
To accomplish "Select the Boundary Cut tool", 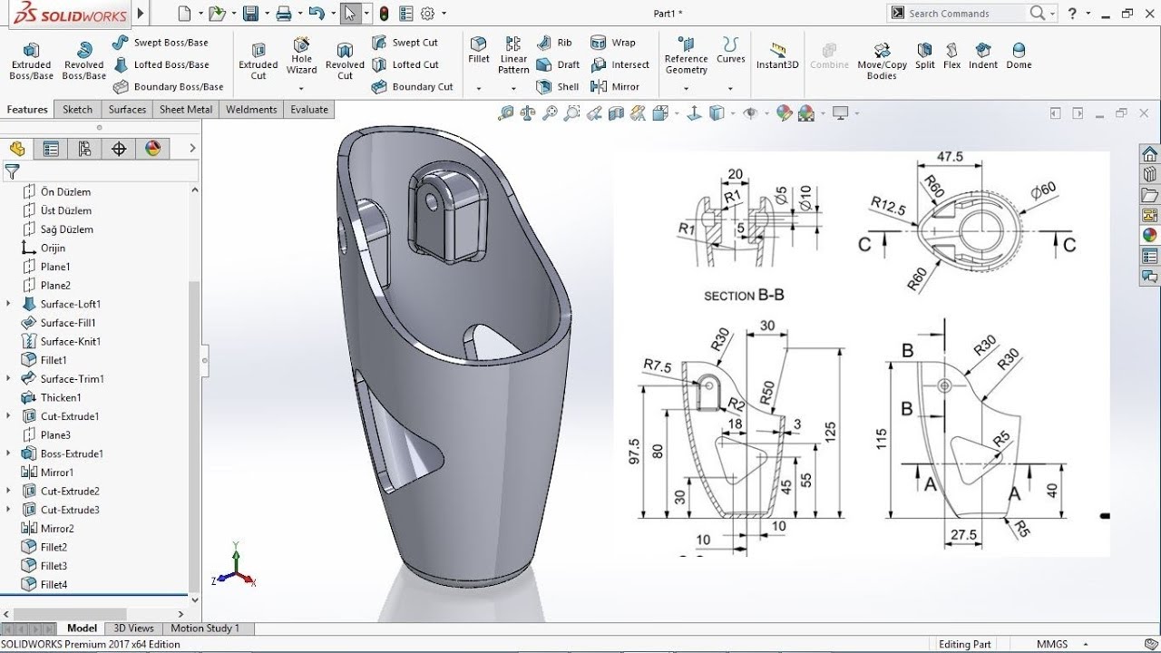I will pos(412,87).
